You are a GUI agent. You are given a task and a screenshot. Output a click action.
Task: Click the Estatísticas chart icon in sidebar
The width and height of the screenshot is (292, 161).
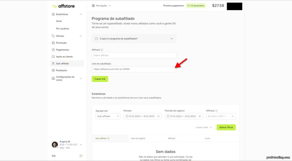53,14
